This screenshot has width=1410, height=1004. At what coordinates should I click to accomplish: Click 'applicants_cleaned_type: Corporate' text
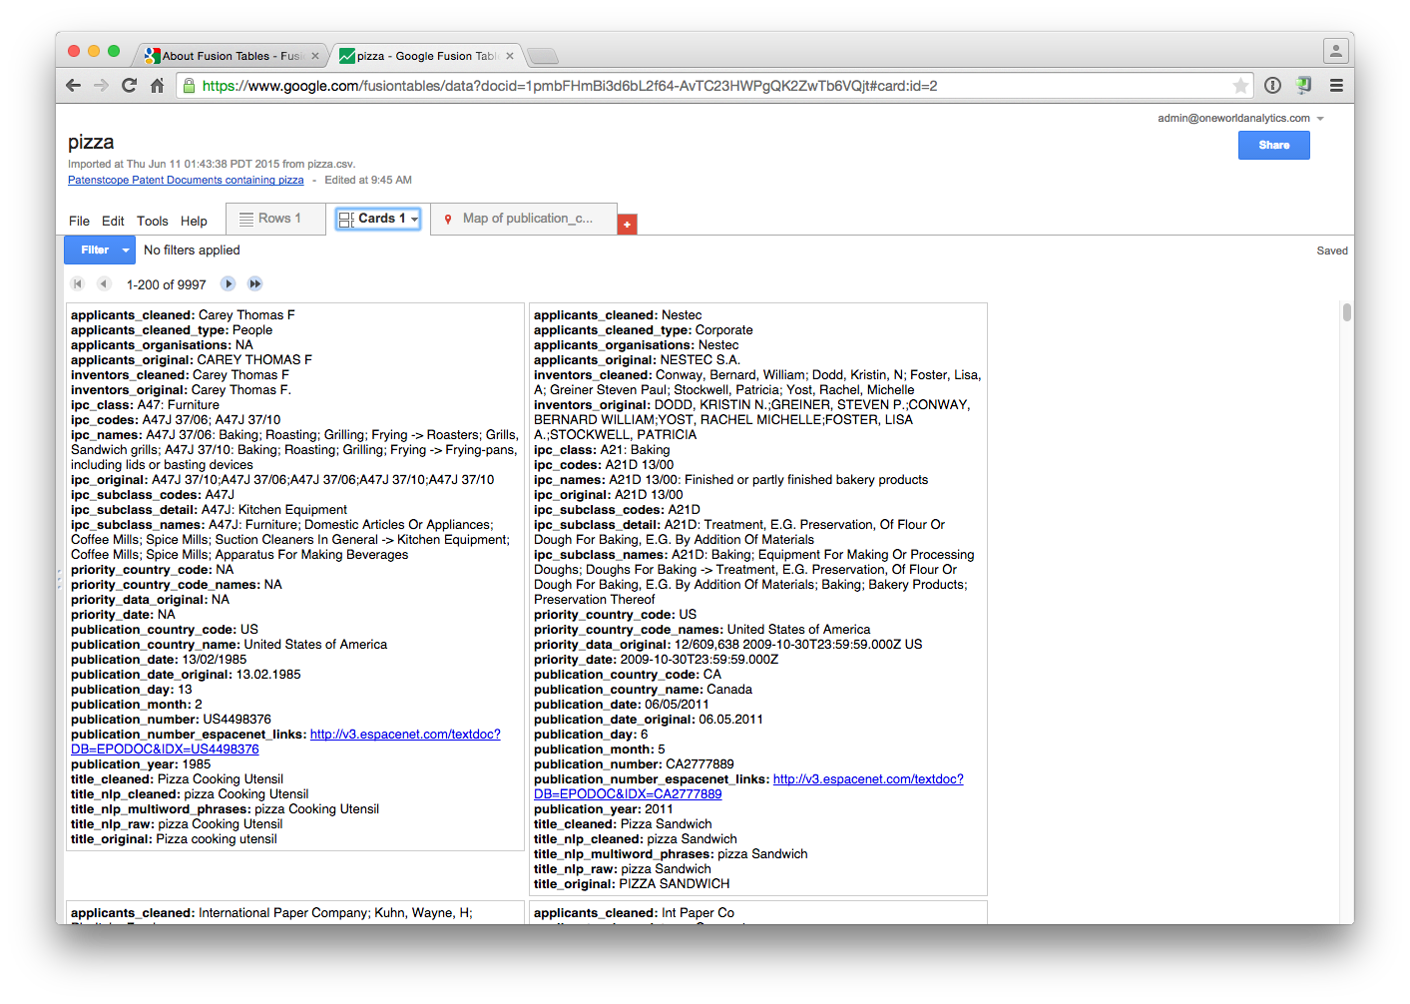tap(644, 330)
